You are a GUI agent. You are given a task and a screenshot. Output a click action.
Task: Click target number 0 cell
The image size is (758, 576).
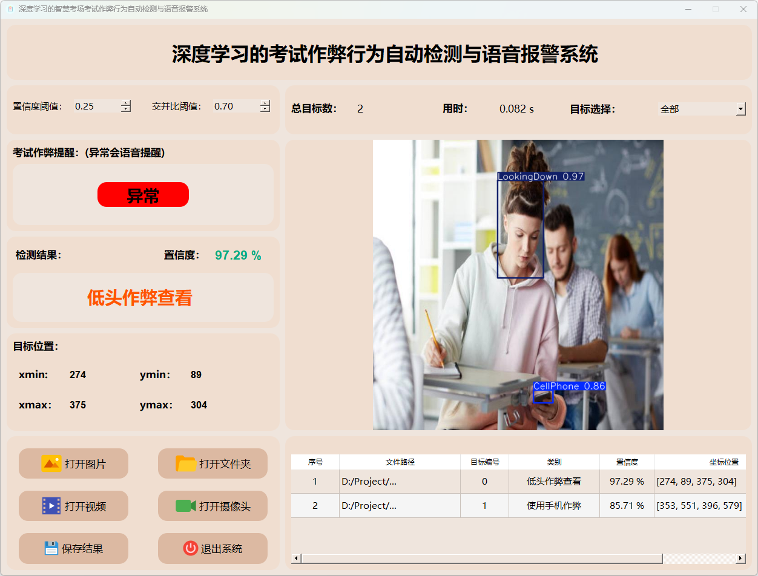click(485, 482)
